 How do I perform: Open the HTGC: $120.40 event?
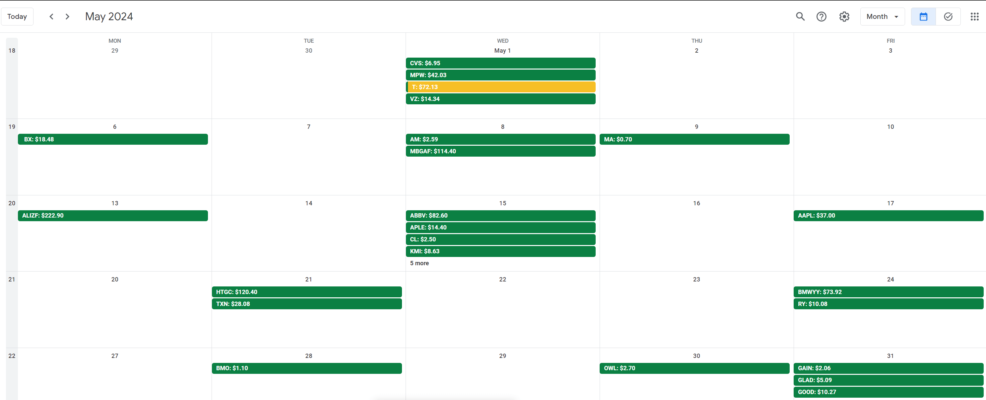[x=306, y=292]
